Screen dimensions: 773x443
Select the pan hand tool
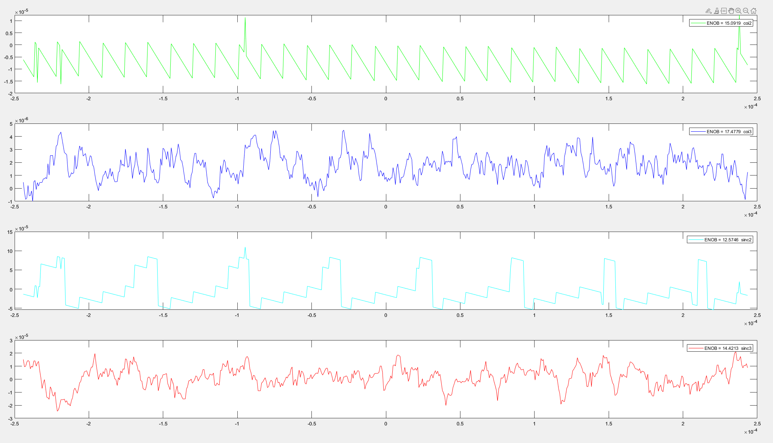(731, 11)
